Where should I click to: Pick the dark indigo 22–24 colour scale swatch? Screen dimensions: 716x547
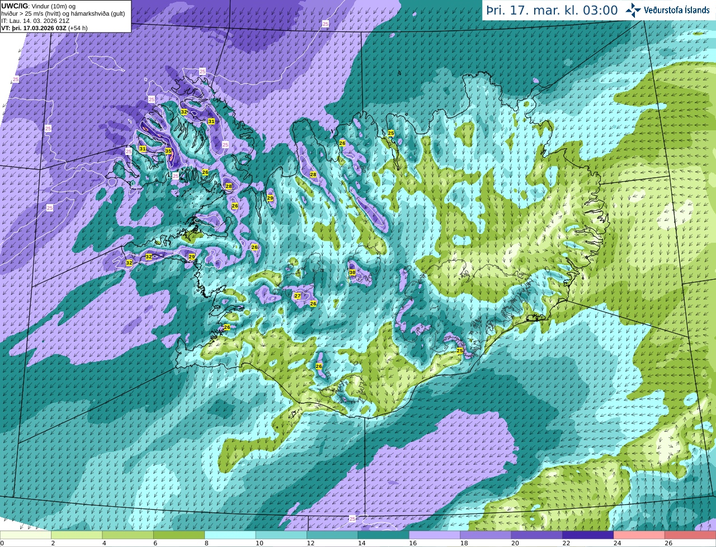588,535
